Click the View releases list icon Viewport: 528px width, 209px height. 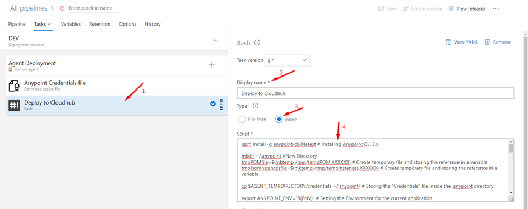pyautogui.click(x=451, y=8)
